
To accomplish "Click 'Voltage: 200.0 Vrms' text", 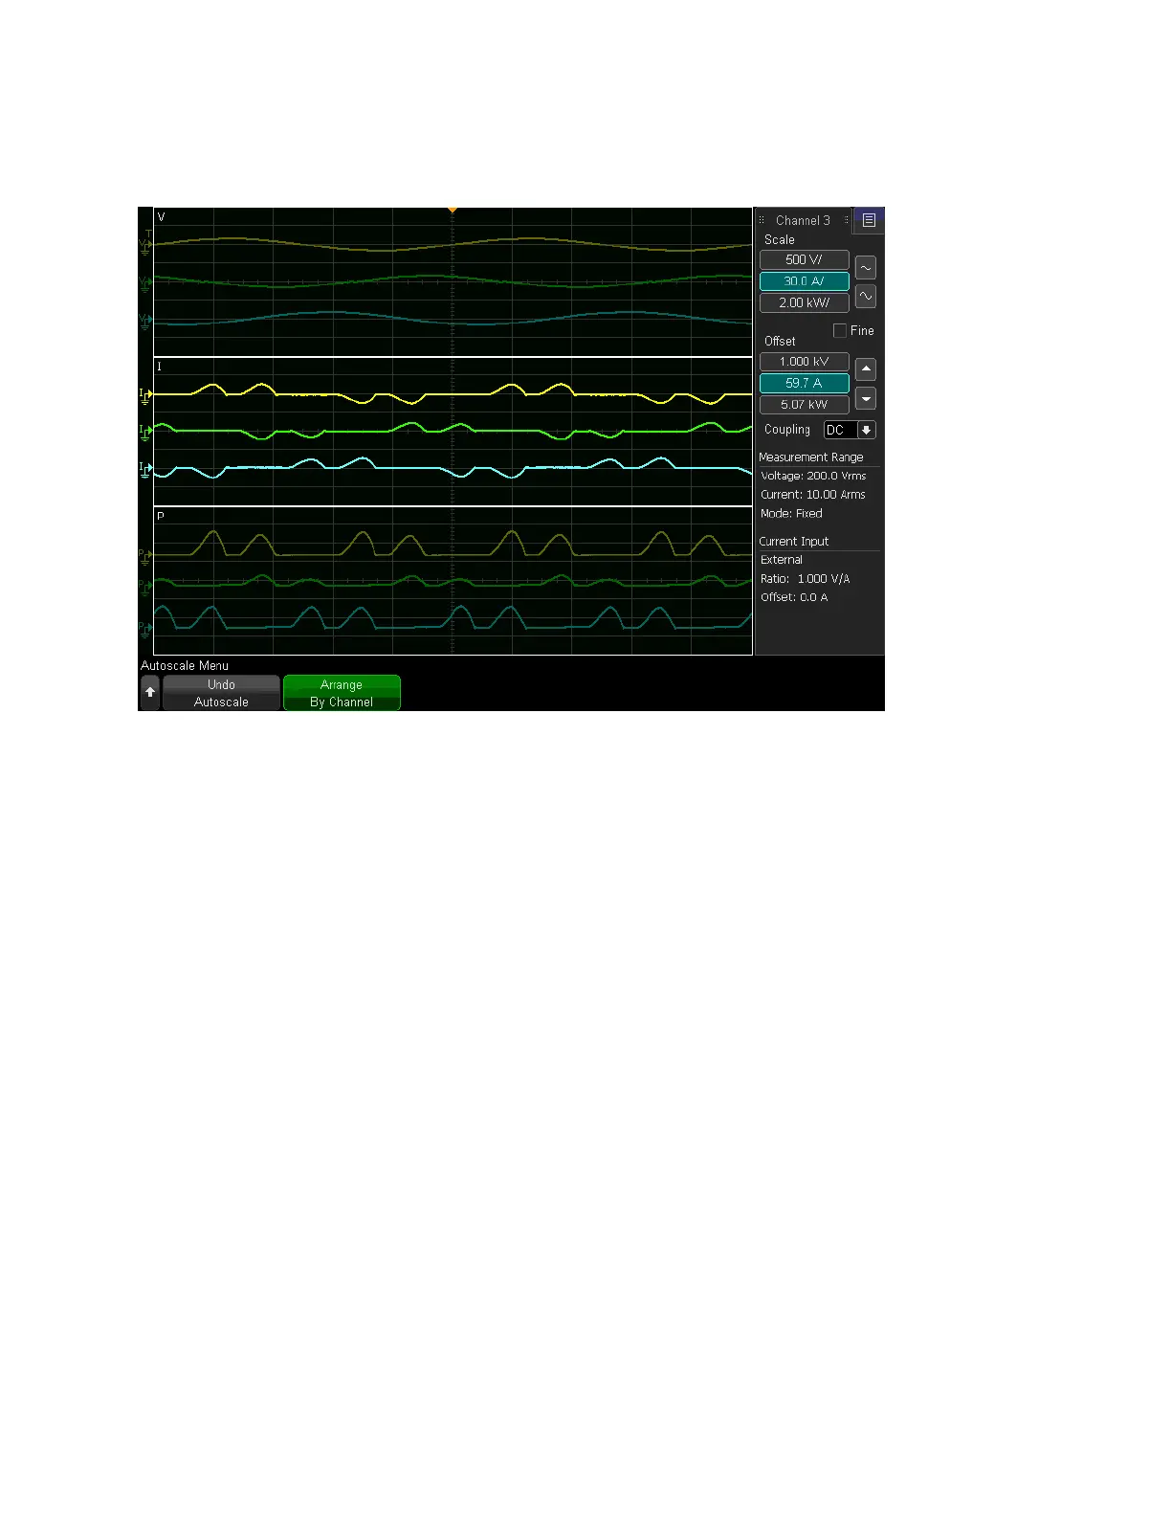I will click(x=813, y=476).
